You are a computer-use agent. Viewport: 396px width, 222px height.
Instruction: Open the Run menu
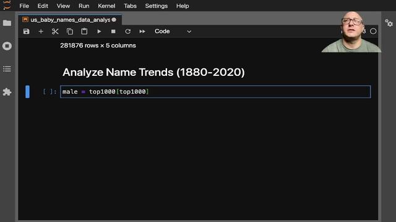pyautogui.click(x=84, y=6)
